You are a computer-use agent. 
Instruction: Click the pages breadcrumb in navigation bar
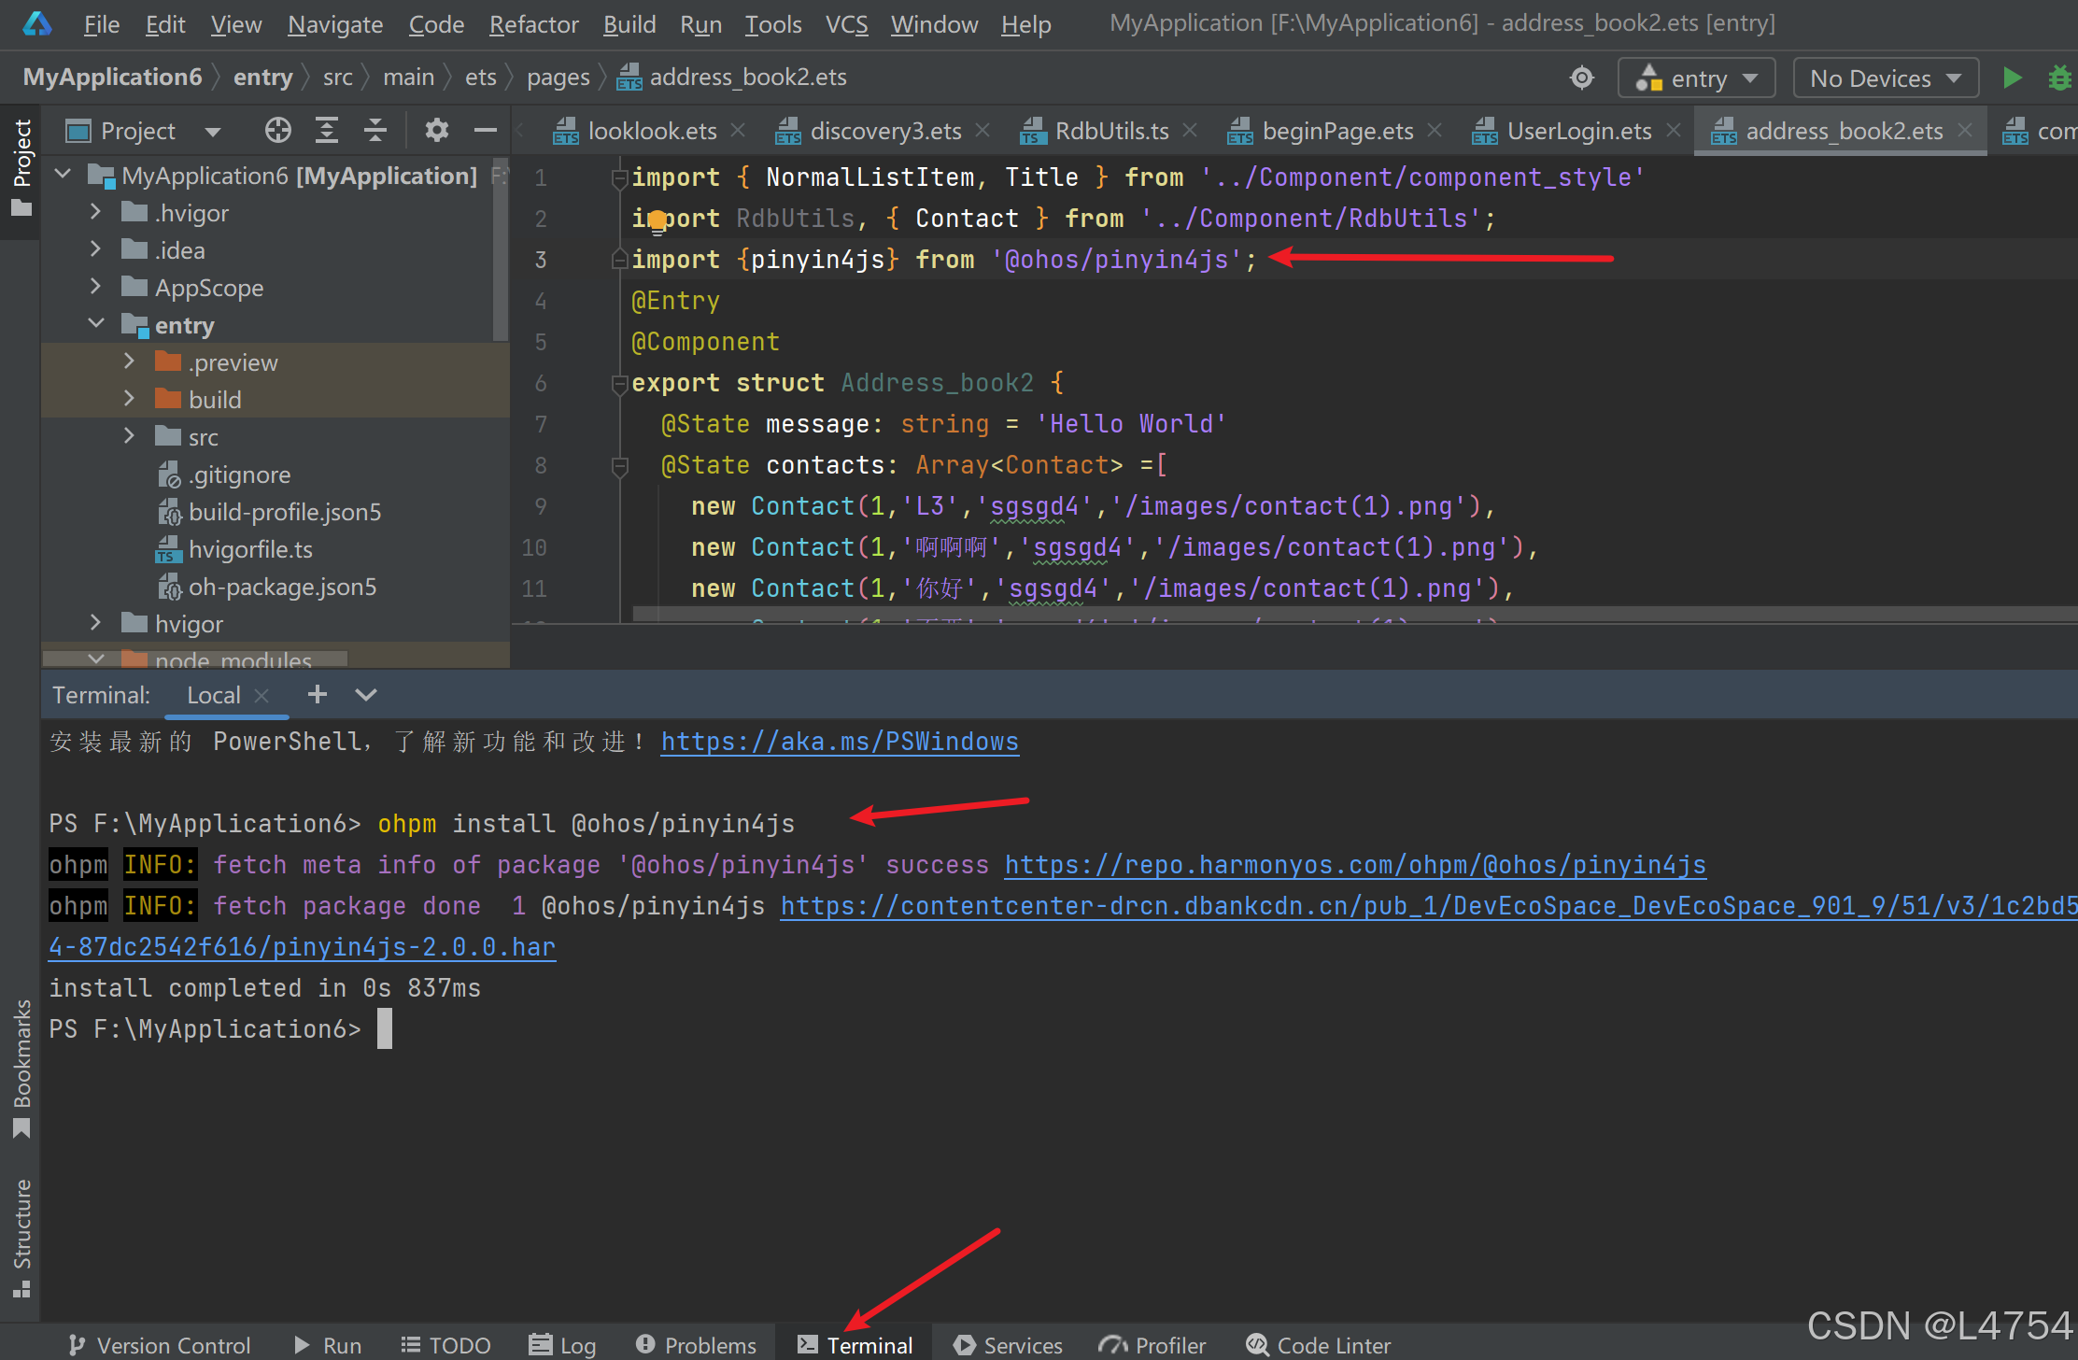click(x=558, y=78)
